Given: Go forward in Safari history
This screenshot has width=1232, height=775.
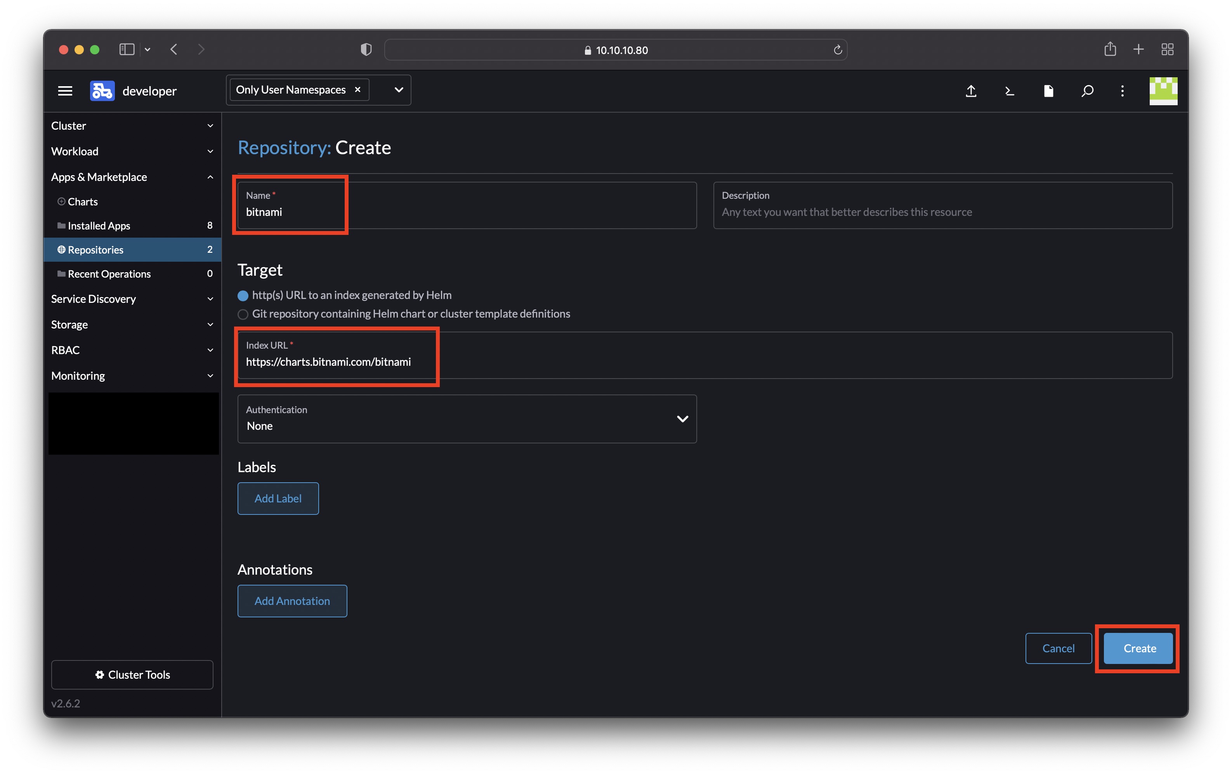Looking at the screenshot, I should (x=201, y=50).
